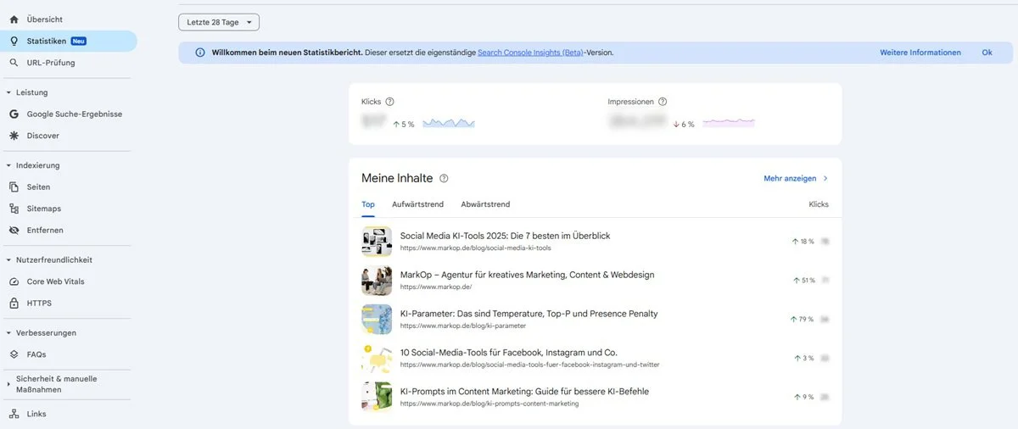Click the Klicks sparkline chart

click(449, 123)
